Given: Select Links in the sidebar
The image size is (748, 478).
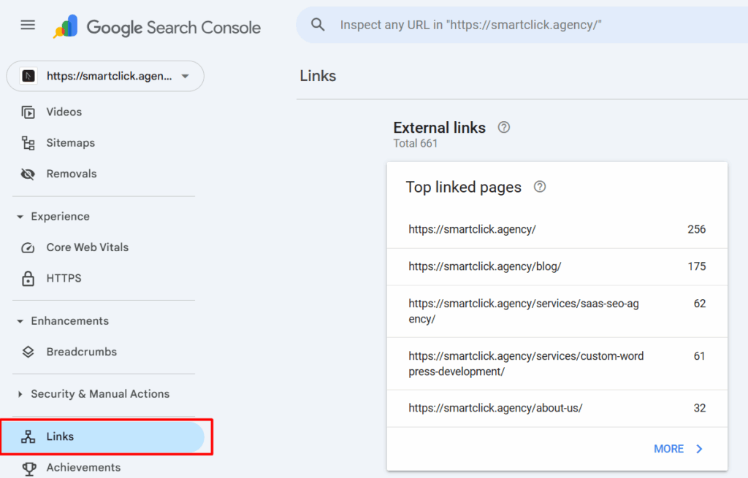Looking at the screenshot, I should [x=103, y=436].
